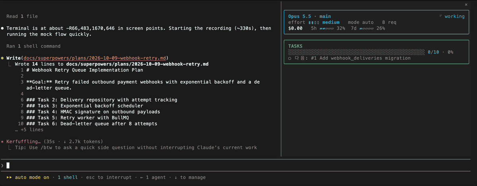The height and width of the screenshot is (186, 477).
Task: Click the working spinner icon
Action: [x=440, y=16]
